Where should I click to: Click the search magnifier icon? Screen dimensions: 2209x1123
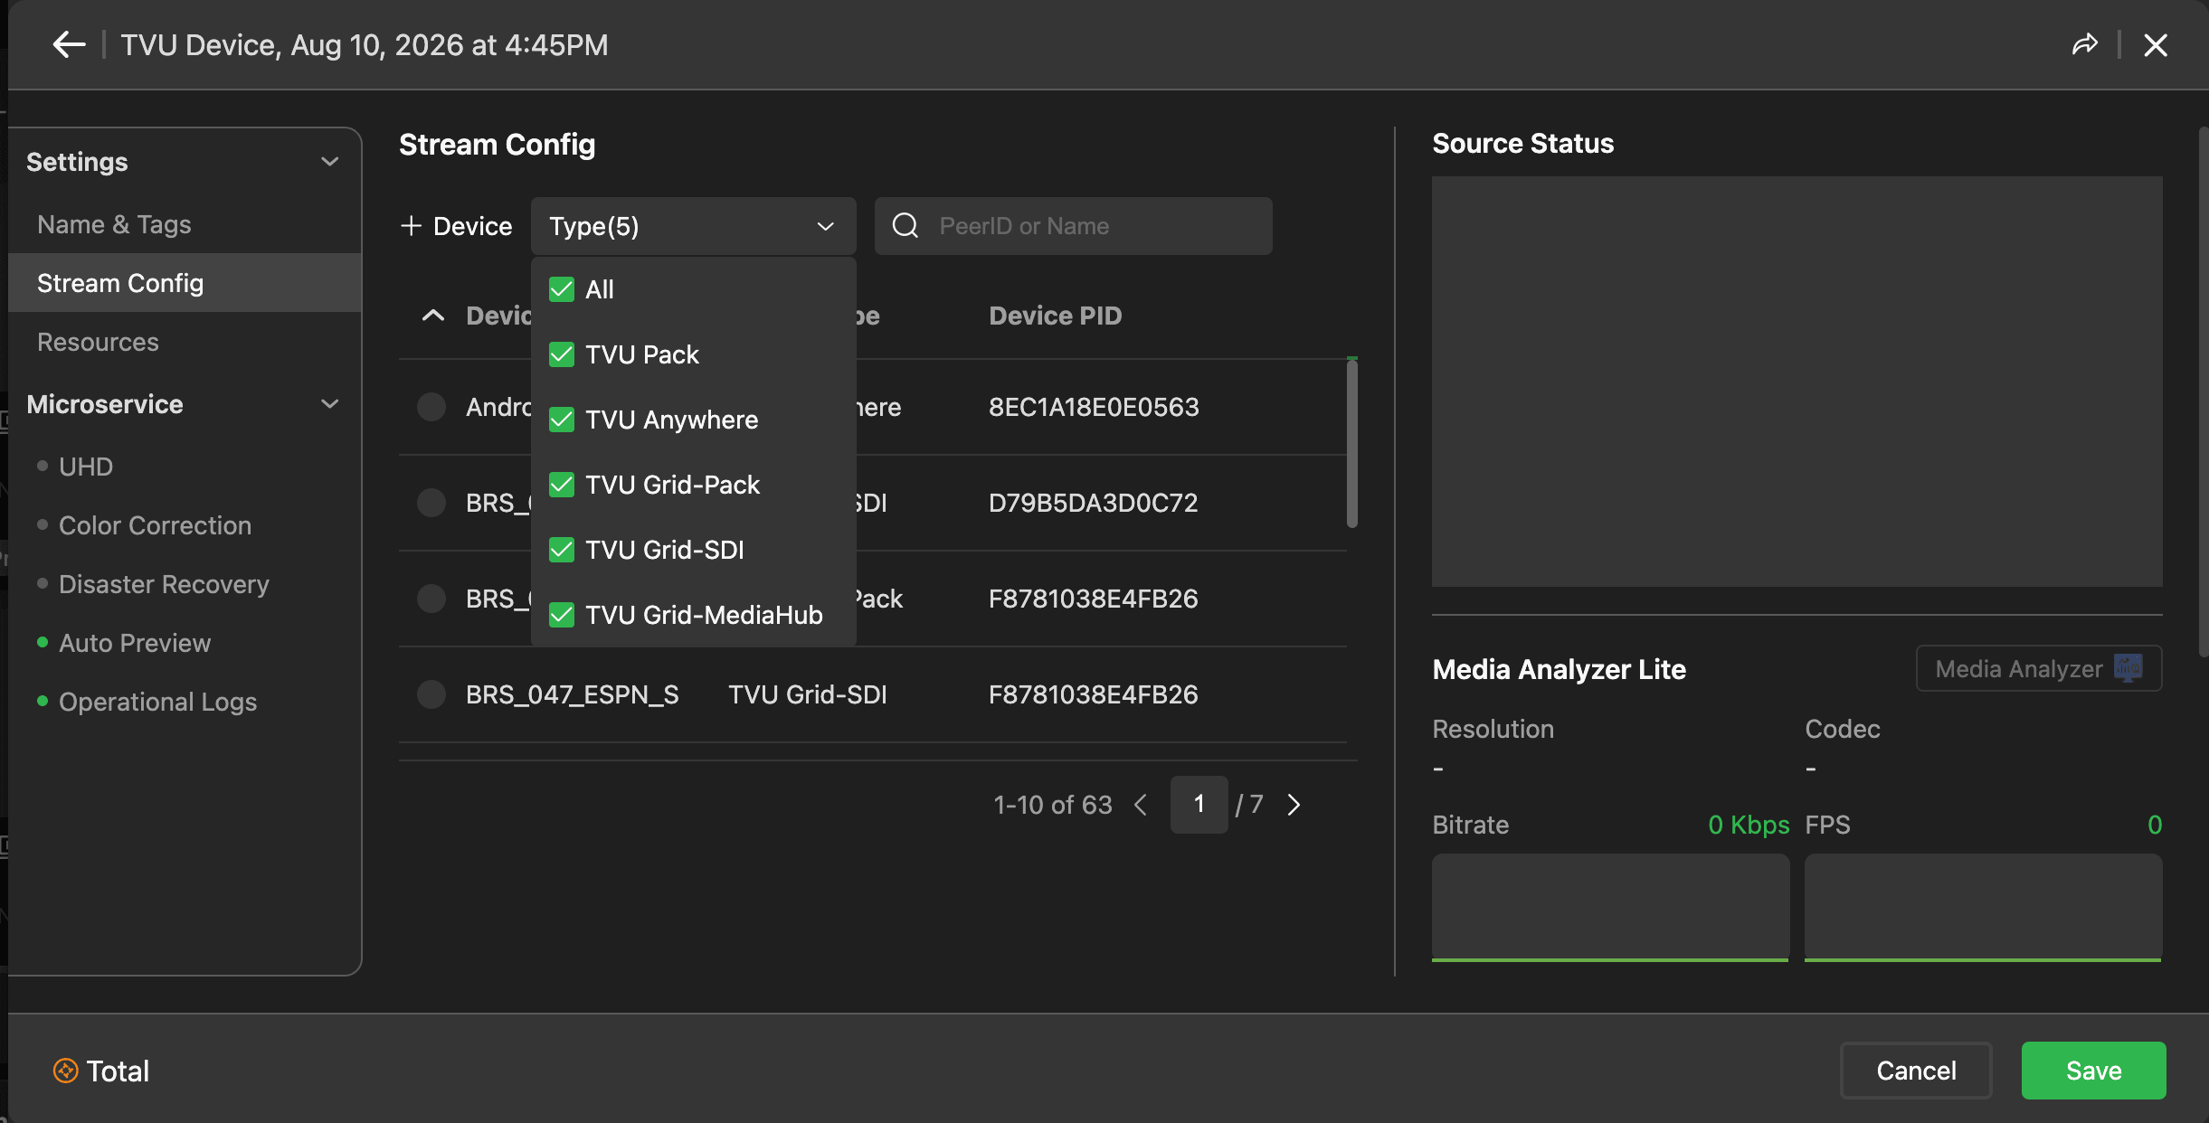905,225
